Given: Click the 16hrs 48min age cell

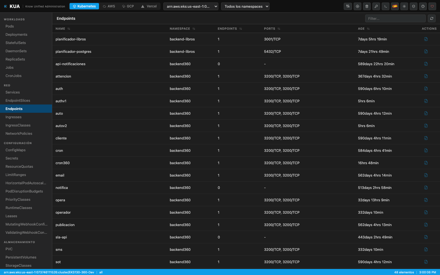Looking at the screenshot, I should point(368,163).
